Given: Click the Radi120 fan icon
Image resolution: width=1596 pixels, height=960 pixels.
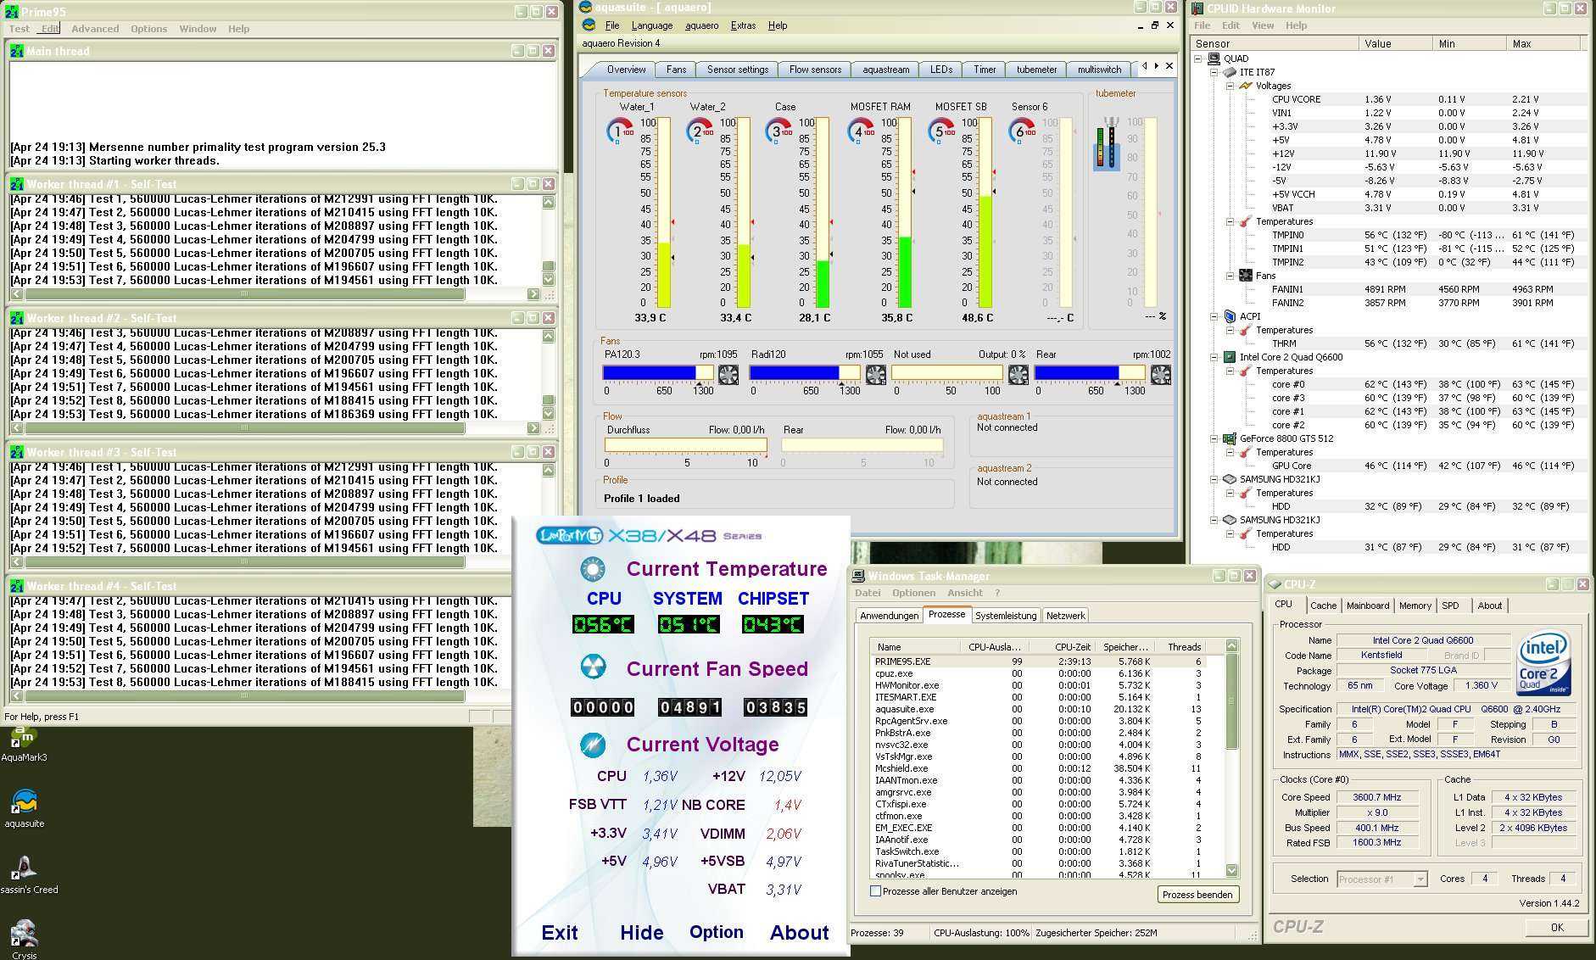Looking at the screenshot, I should (x=876, y=374).
